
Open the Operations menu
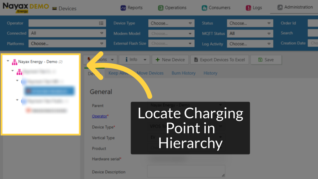pos(172,8)
